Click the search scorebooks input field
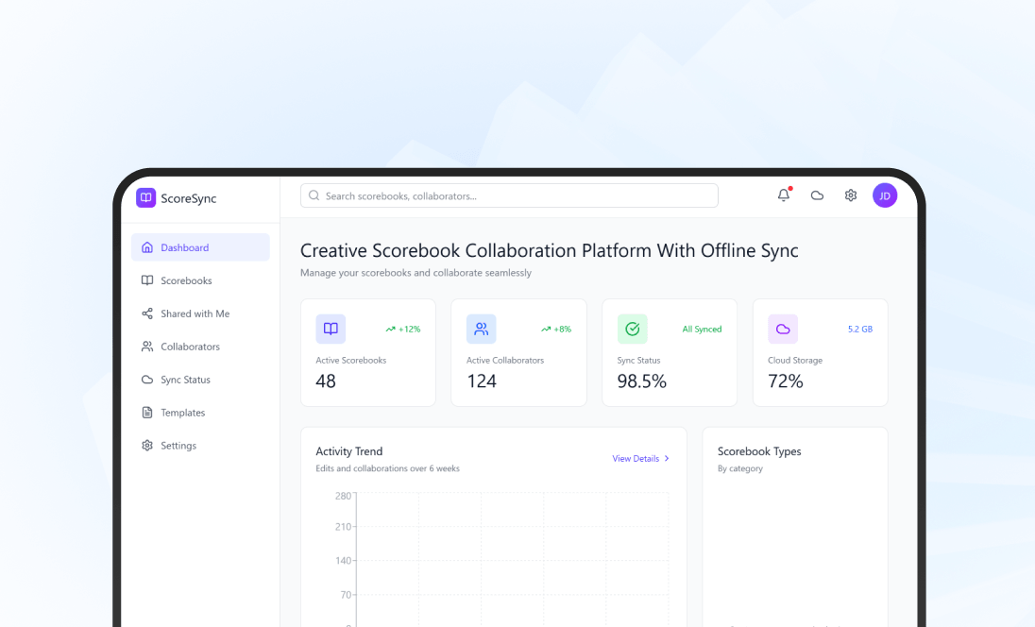The width and height of the screenshot is (1035, 627). (x=509, y=195)
